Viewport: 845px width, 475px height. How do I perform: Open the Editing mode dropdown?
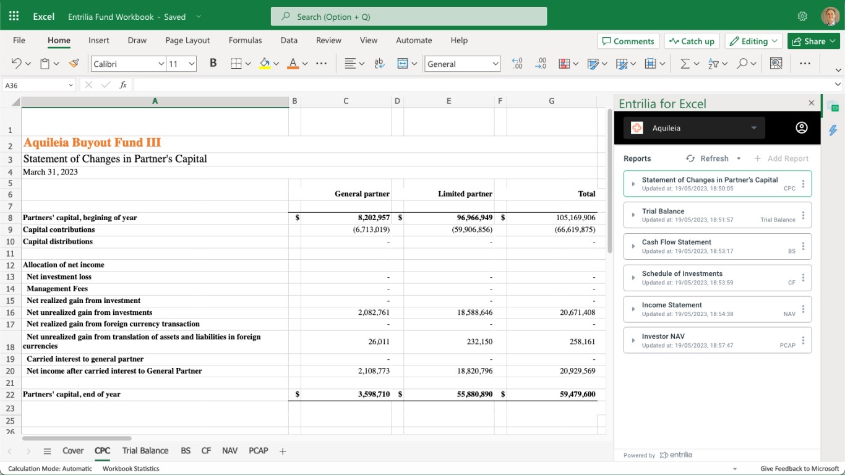[x=753, y=41]
